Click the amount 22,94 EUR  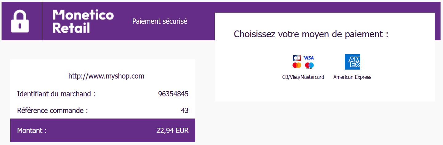tap(173, 131)
